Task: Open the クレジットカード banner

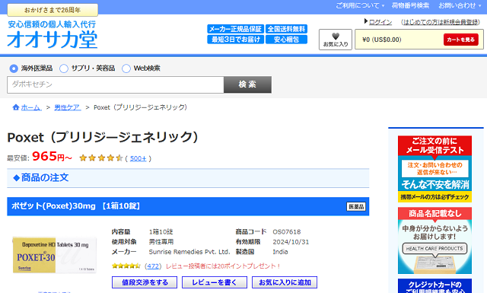Action: 434,286
